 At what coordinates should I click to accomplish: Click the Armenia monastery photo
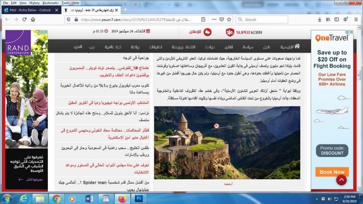(x=227, y=142)
